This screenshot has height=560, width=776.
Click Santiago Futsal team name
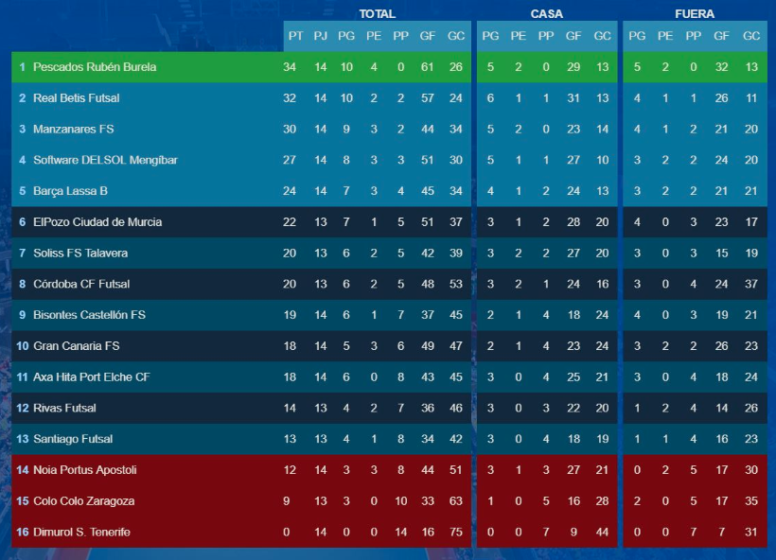[x=73, y=439]
